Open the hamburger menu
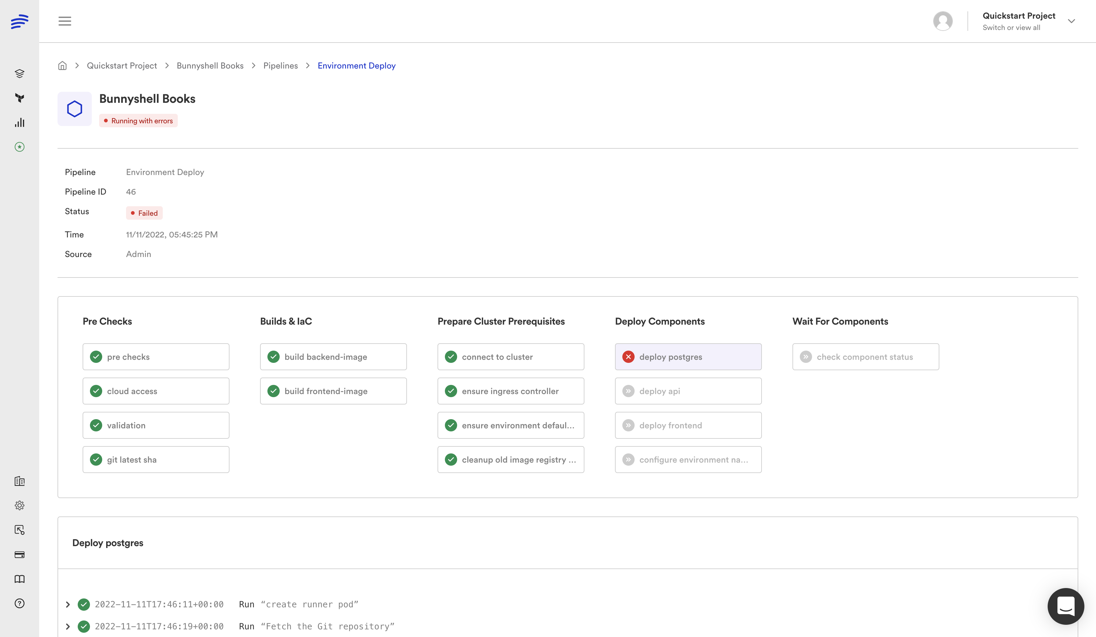Screen dimensions: 1096x637 (65, 21)
